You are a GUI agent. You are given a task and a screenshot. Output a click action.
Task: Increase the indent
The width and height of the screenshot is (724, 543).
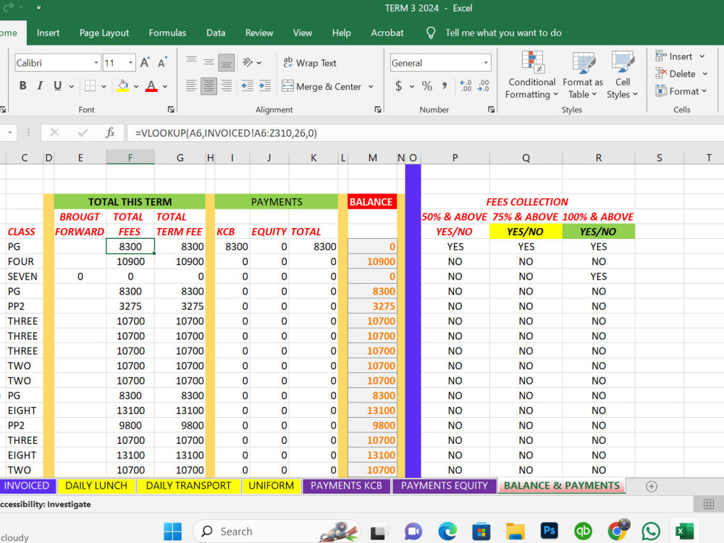pos(265,86)
